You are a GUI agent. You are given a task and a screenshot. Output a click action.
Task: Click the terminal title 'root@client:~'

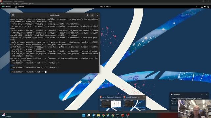click(x=55, y=15)
